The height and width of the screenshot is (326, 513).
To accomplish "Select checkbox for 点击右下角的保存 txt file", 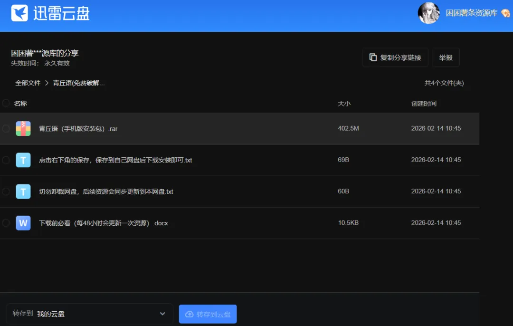I will point(6,160).
